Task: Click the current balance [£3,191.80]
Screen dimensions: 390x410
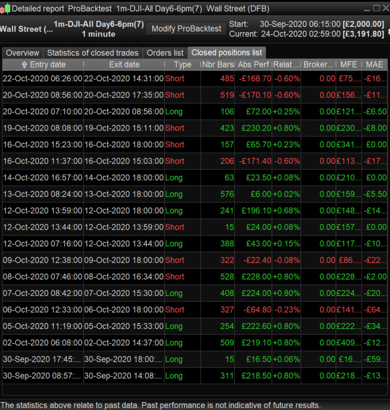Action: tap(363, 34)
